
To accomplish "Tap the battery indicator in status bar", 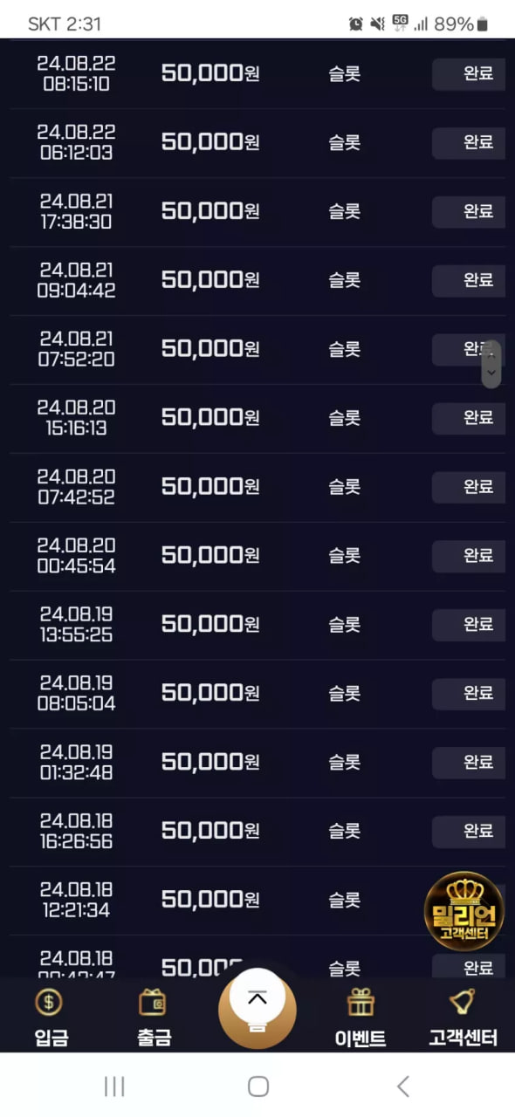I will (483, 24).
